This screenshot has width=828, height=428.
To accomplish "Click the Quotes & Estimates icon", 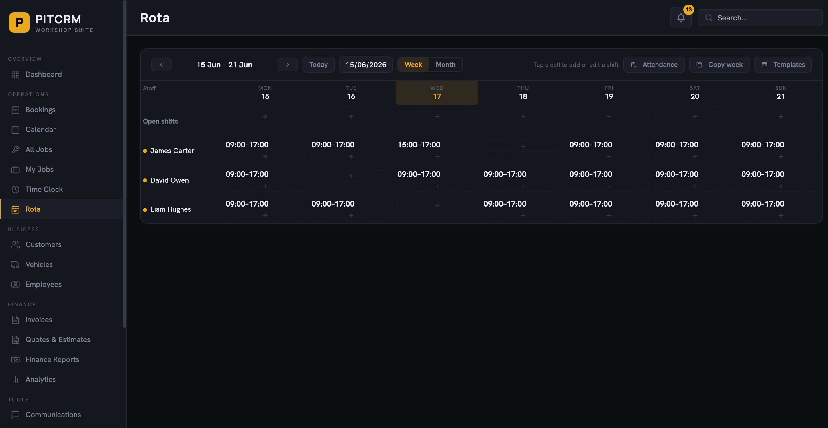I will [15, 340].
